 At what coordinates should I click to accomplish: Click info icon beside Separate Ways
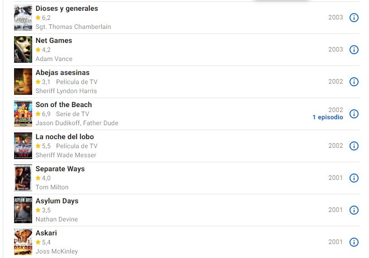[354, 178]
